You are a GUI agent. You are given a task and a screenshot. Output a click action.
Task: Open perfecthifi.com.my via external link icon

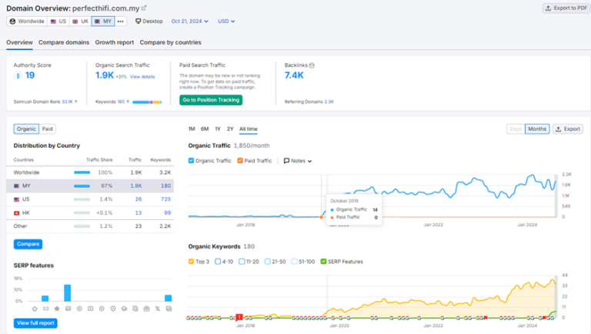tap(144, 8)
